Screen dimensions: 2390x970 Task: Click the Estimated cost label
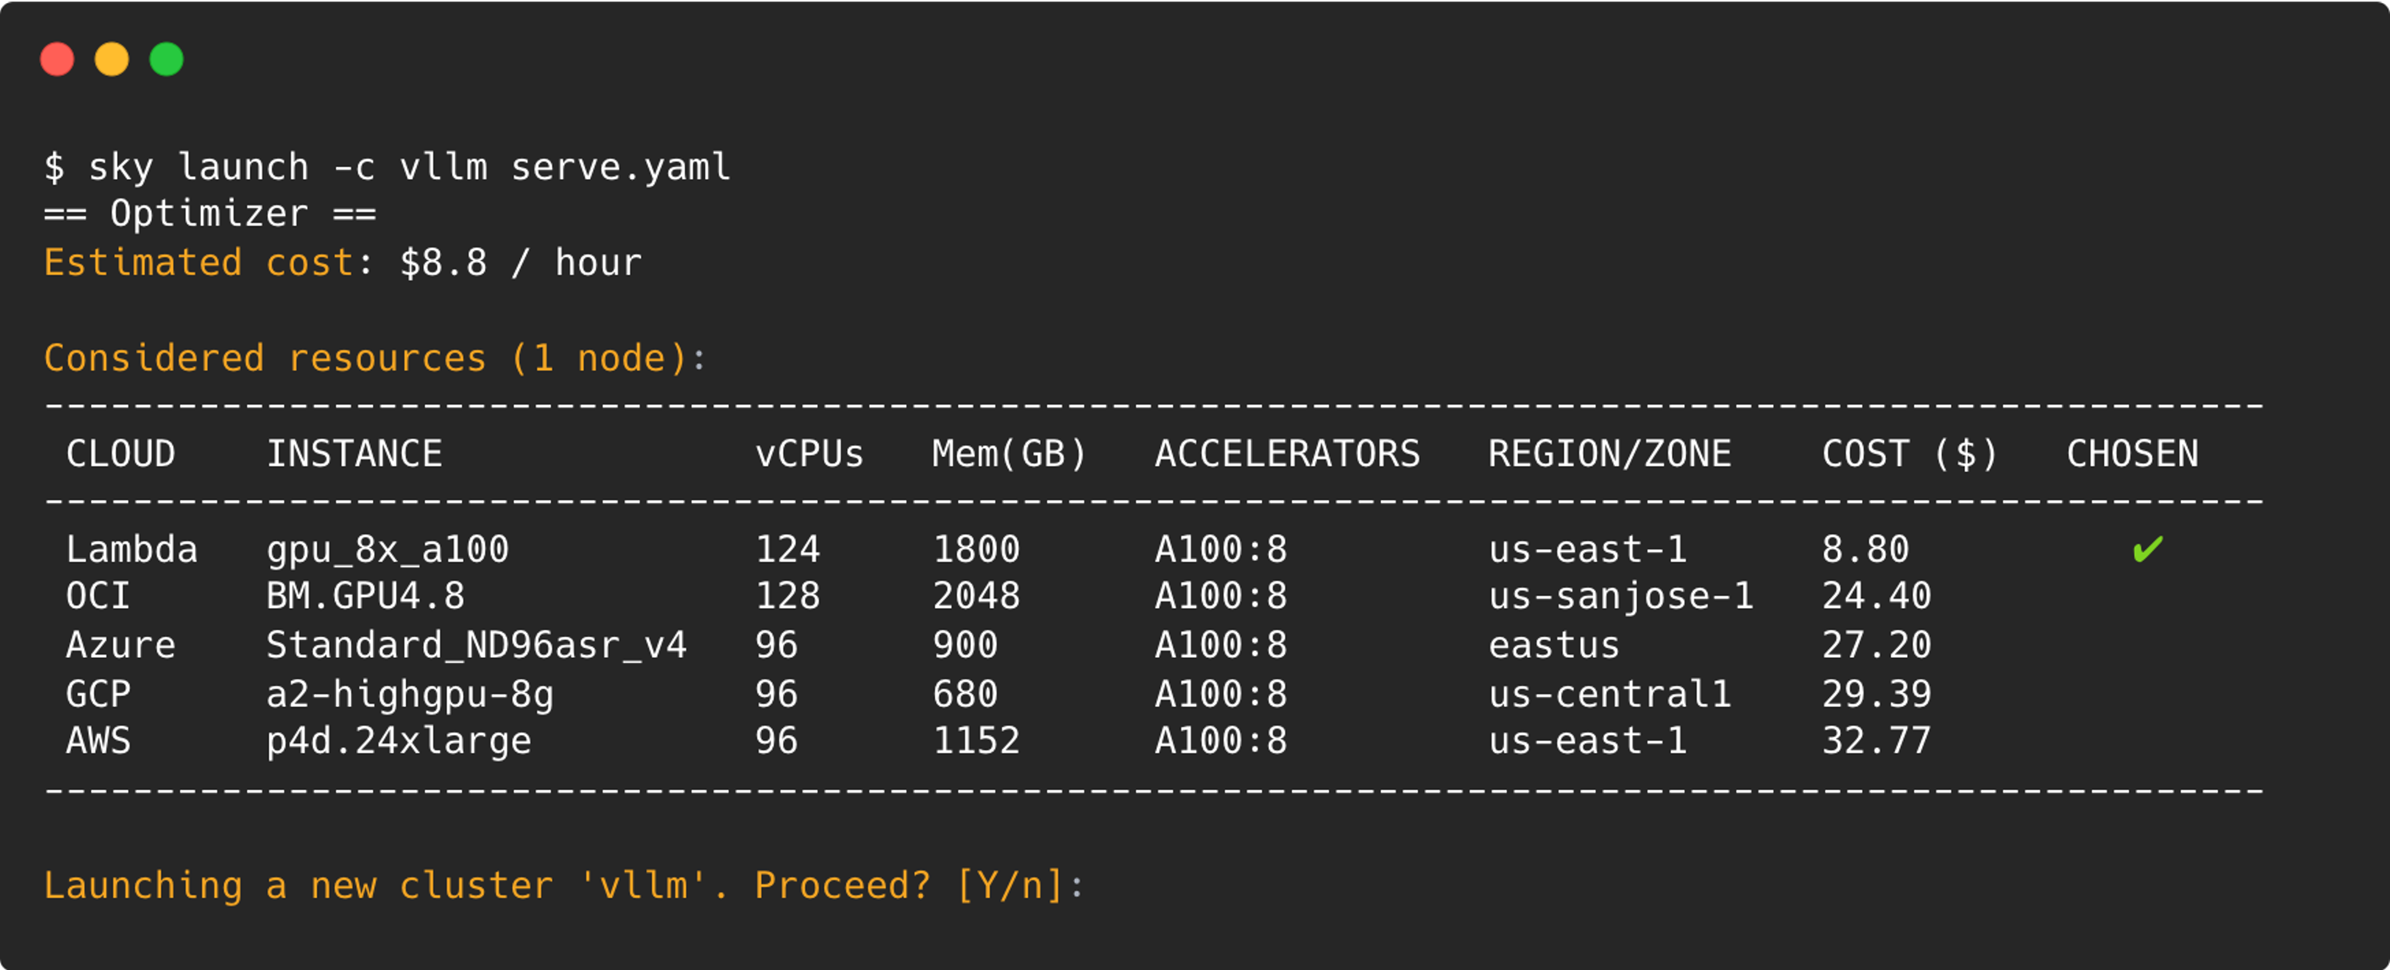coord(199,264)
